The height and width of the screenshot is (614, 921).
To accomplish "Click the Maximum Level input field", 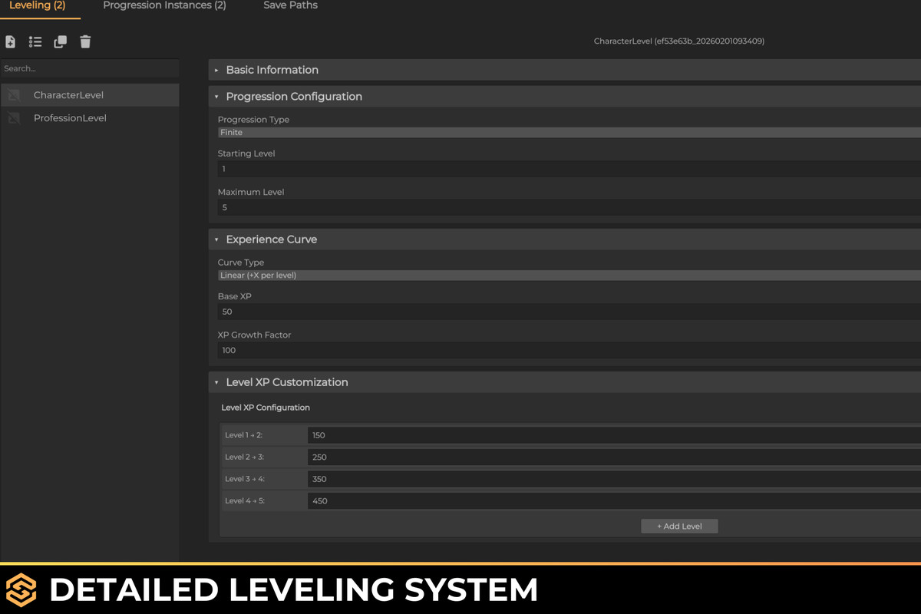I will (568, 207).
